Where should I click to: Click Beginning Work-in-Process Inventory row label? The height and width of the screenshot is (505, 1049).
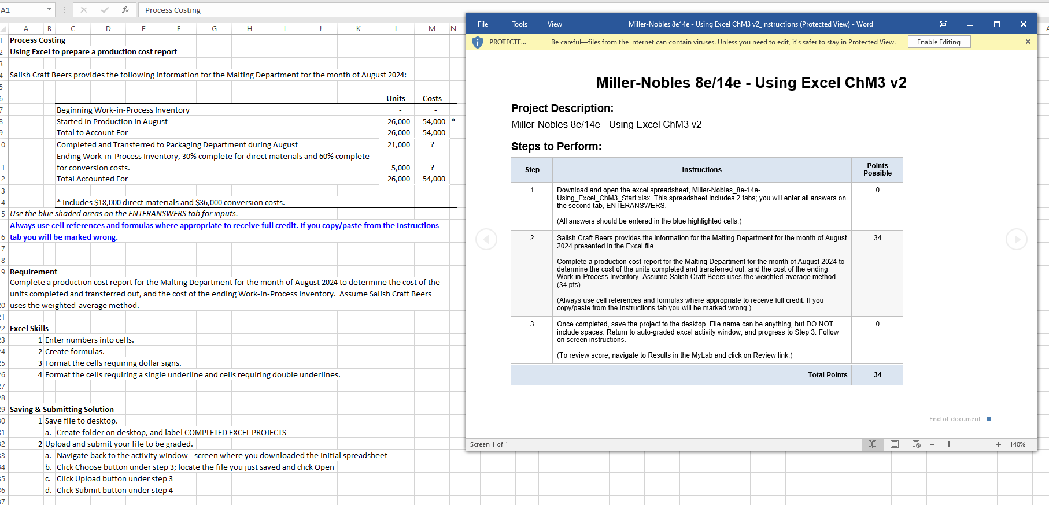[123, 110]
